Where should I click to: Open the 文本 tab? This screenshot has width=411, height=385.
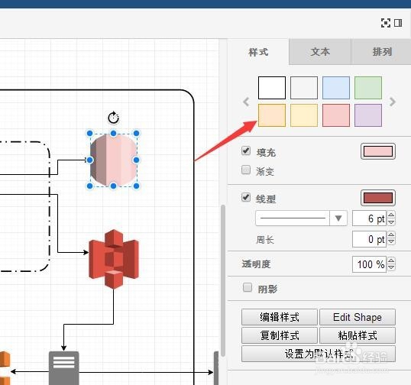click(x=320, y=52)
